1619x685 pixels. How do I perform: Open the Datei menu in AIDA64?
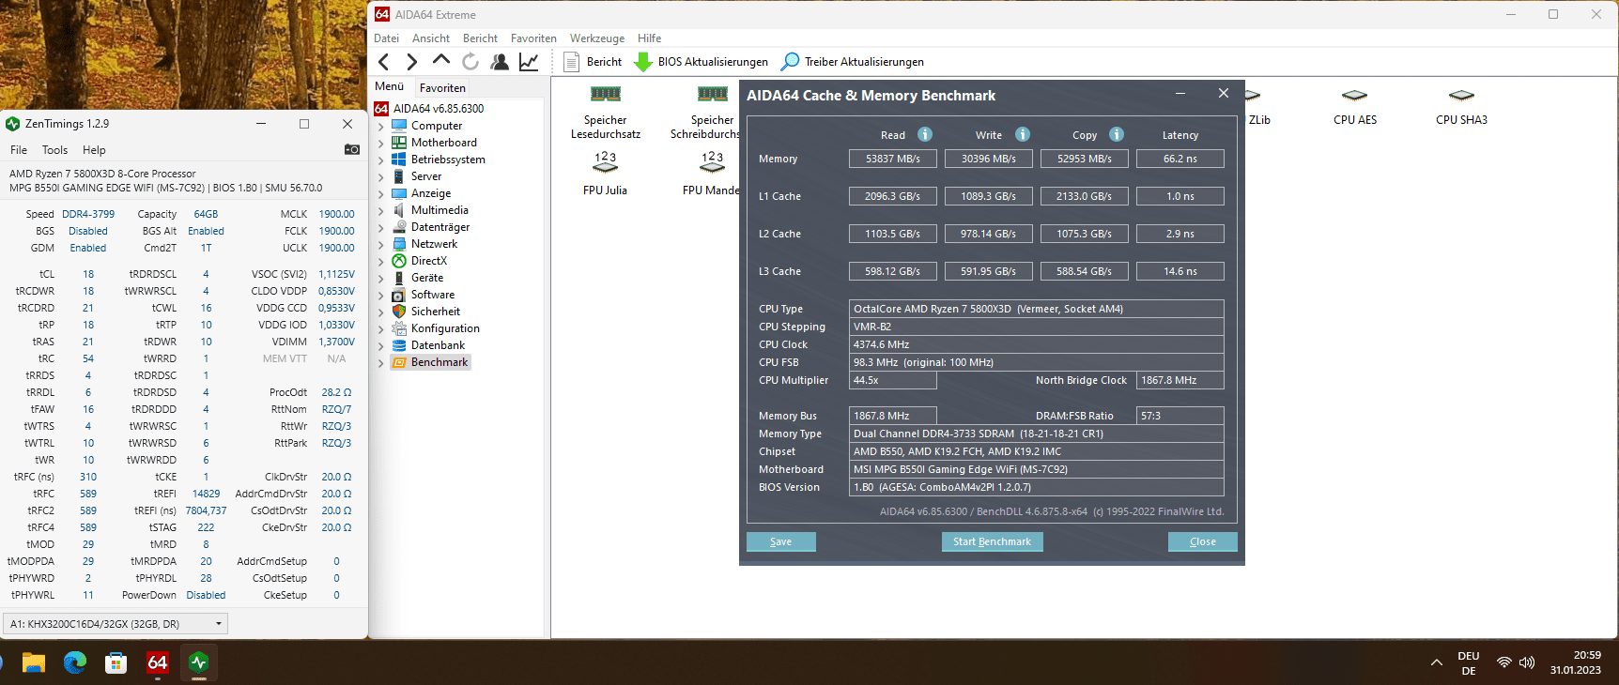point(386,38)
